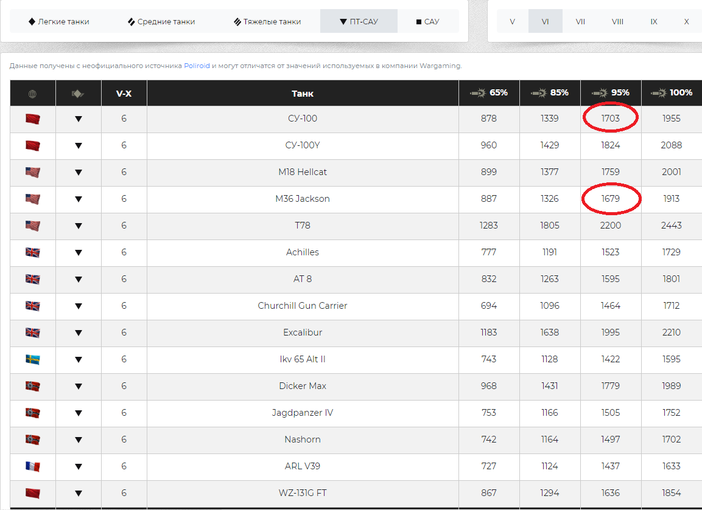Image resolution: width=702 pixels, height=510 pixels.
Task: Click the UK flag in Achilles row
Action: (33, 252)
